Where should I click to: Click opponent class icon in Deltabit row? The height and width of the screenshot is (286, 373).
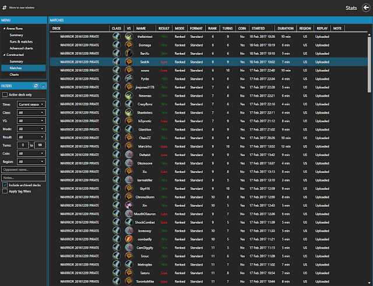[x=129, y=155]
